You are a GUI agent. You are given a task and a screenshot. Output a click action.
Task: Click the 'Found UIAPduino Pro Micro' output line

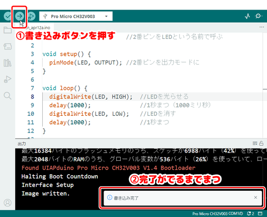[x=108, y=168]
